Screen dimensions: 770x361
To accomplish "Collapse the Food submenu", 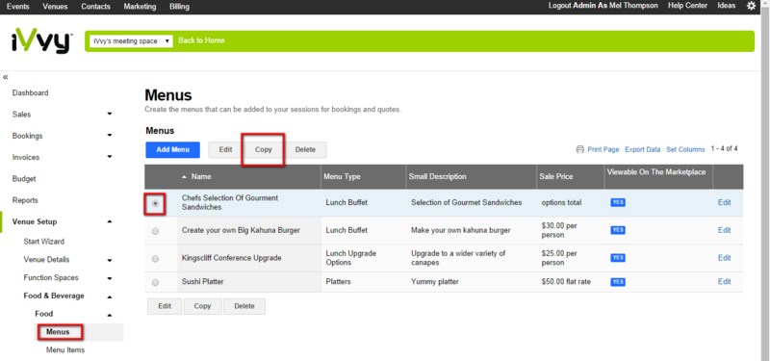I will pyautogui.click(x=109, y=315).
